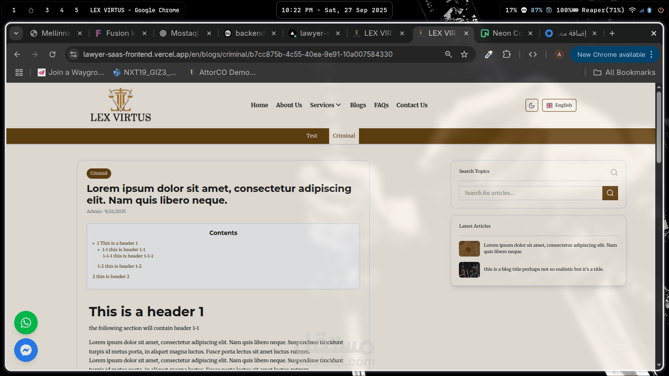Click the address bar URL
The width and height of the screenshot is (669, 376).
click(x=238, y=54)
